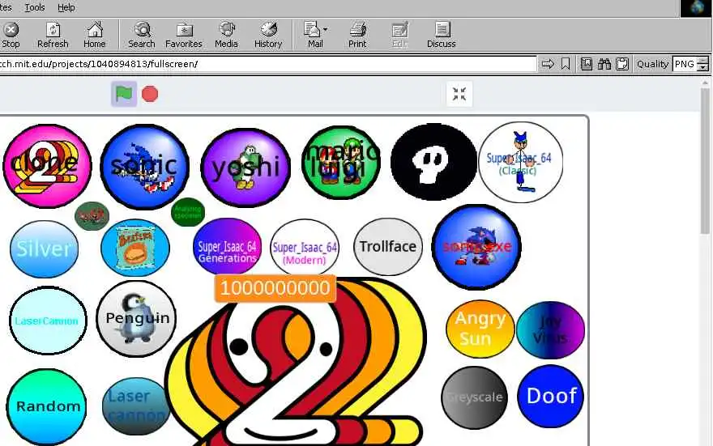This screenshot has width=713, height=446.
Task: Select the clone 2 character button
Action: tap(47, 166)
